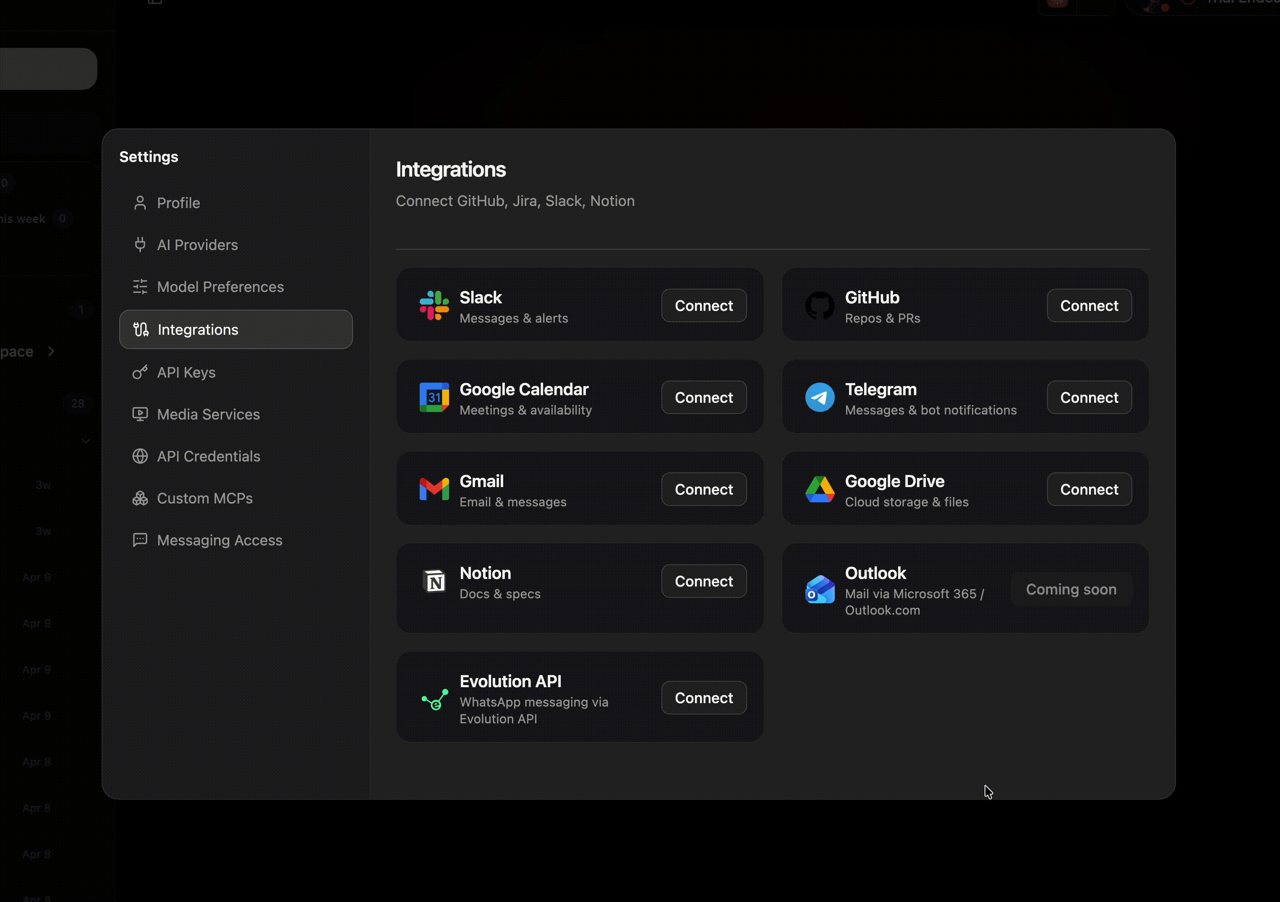Click 'Messages & alerts' description text
The image size is (1280, 902).
(513, 318)
